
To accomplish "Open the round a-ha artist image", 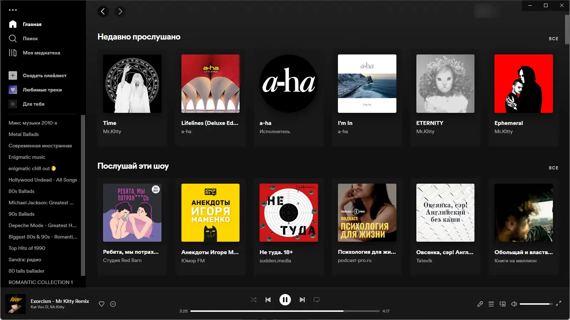I will [x=289, y=84].
